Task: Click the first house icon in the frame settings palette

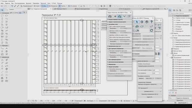Action: click(110, 16)
